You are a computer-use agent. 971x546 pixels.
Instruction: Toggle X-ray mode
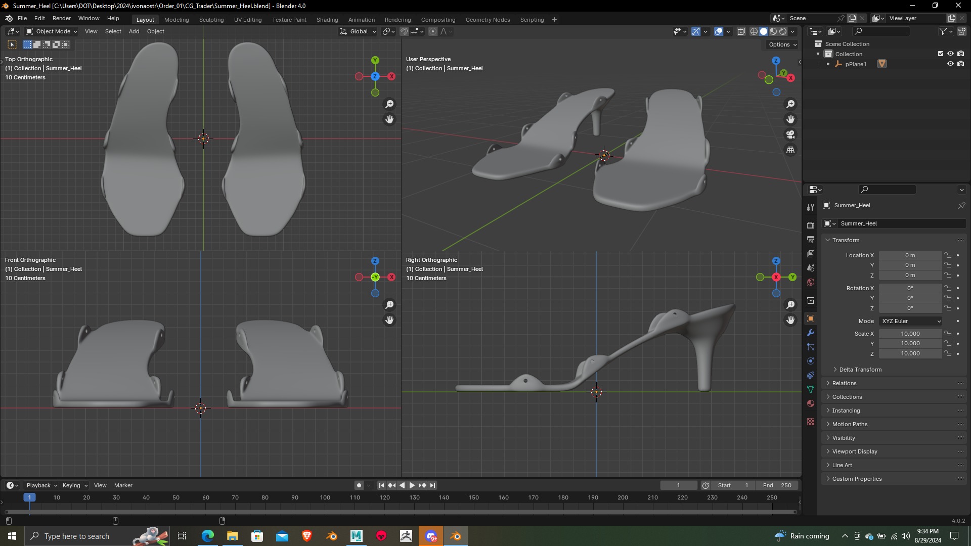point(741,31)
